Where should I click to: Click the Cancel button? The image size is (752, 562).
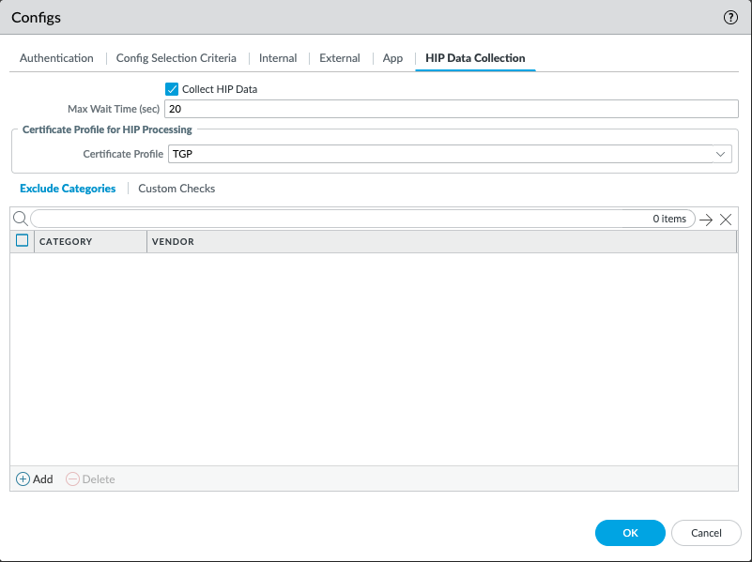706,532
